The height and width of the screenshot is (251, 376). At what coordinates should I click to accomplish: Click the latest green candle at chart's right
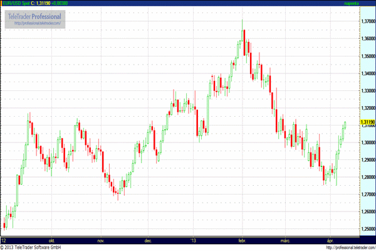click(344, 125)
